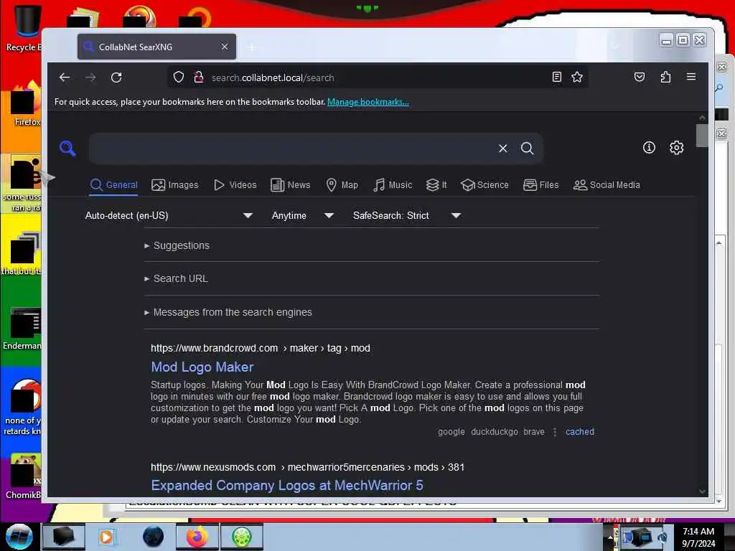This screenshot has width=735, height=551.
Task: Switch to the General search category
Action: pyautogui.click(x=114, y=185)
